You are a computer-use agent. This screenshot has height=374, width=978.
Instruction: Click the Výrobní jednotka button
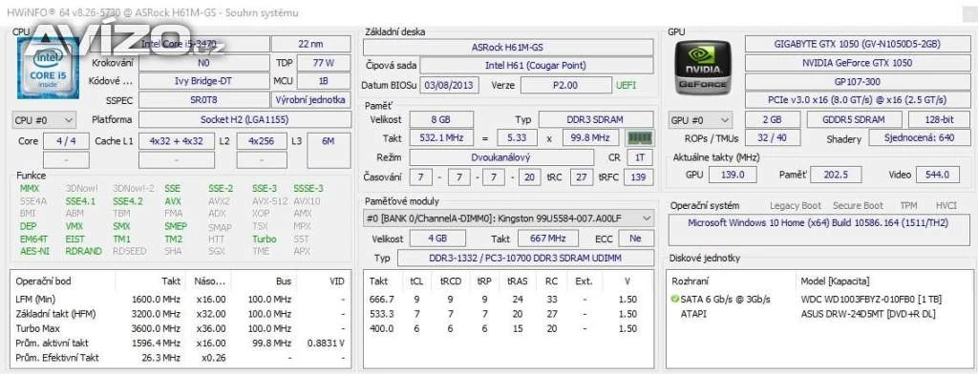[311, 100]
